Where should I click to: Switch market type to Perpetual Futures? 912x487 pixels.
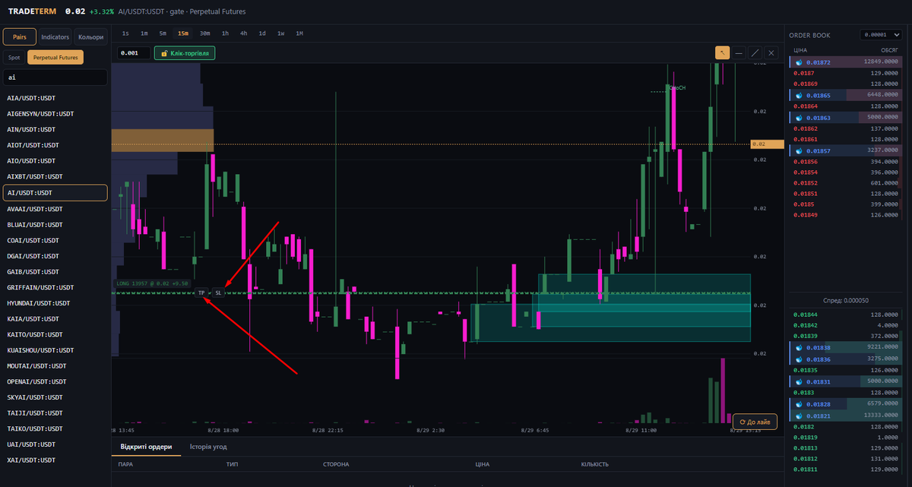tap(55, 58)
